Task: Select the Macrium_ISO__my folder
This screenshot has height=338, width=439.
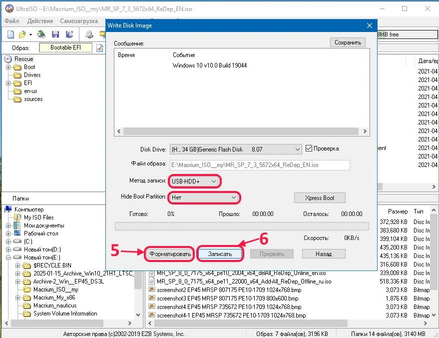Action: [x=56, y=289]
